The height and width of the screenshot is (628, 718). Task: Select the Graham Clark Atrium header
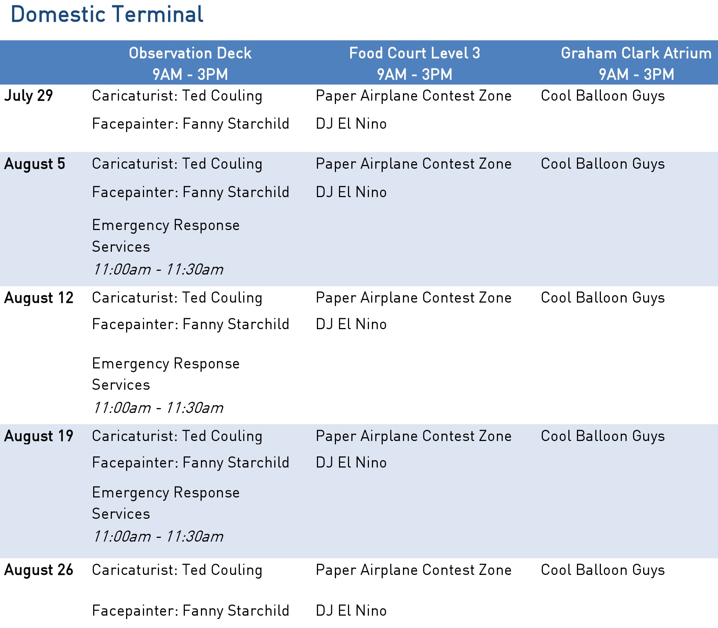click(x=636, y=63)
